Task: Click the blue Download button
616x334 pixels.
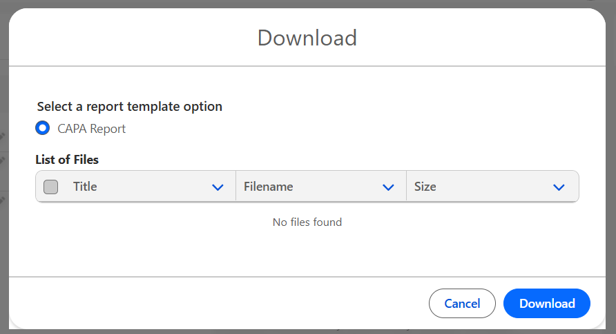Action: coord(546,304)
